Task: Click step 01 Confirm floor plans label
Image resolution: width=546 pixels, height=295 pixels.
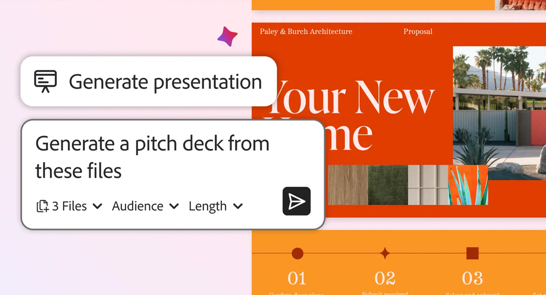Action: (x=297, y=292)
